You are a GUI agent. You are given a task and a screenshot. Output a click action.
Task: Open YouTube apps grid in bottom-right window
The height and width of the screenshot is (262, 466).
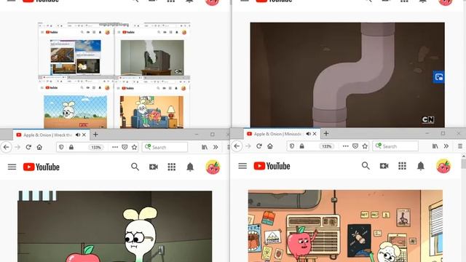tap(402, 166)
